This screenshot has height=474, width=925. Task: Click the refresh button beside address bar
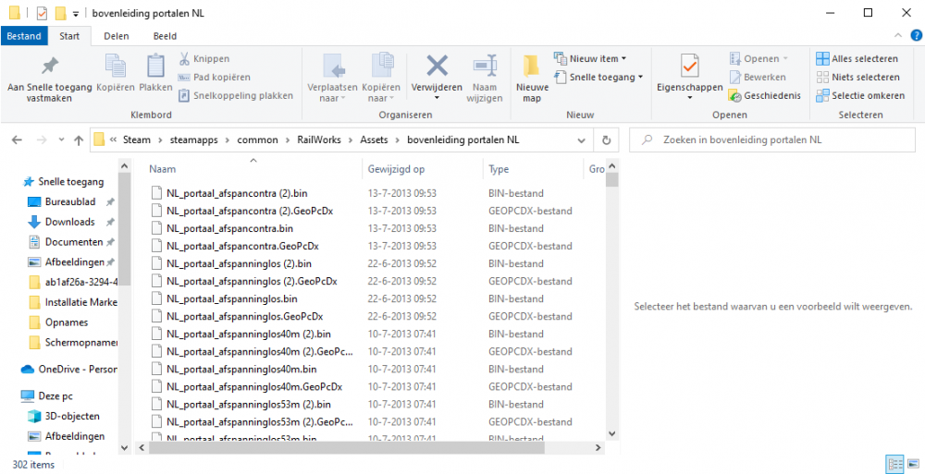606,140
